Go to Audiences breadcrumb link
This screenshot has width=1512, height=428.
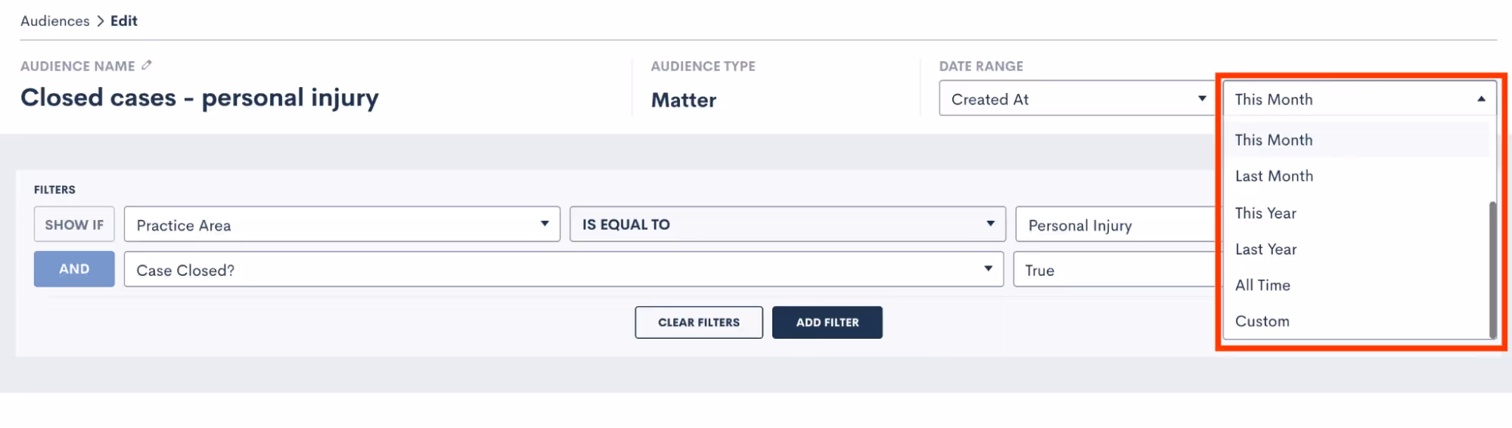tap(55, 21)
